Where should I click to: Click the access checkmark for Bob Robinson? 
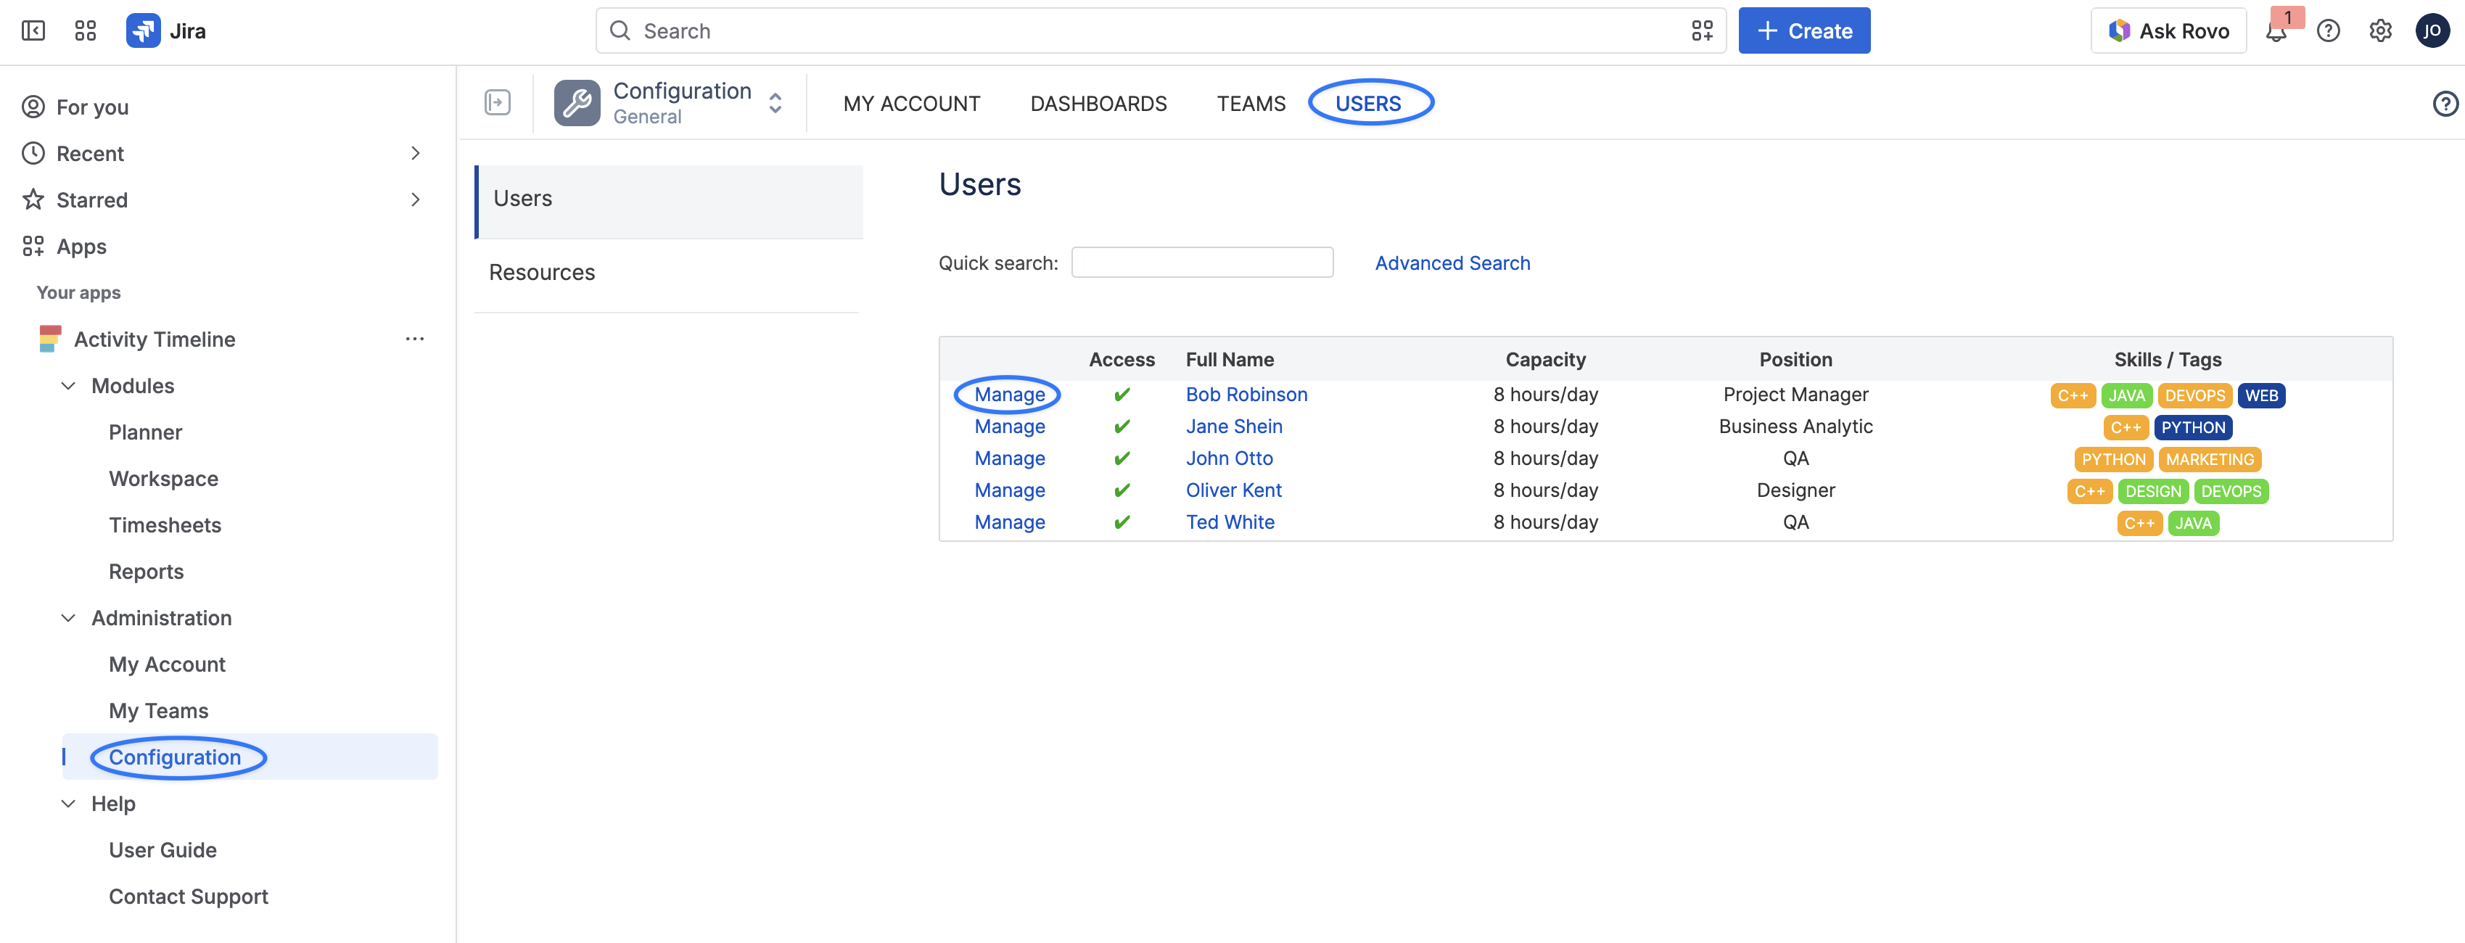tap(1122, 394)
